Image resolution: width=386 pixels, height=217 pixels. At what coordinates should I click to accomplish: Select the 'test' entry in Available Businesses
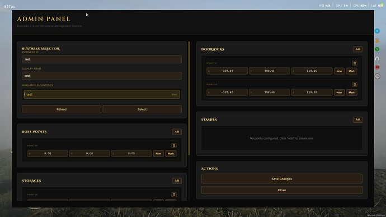click(102, 94)
